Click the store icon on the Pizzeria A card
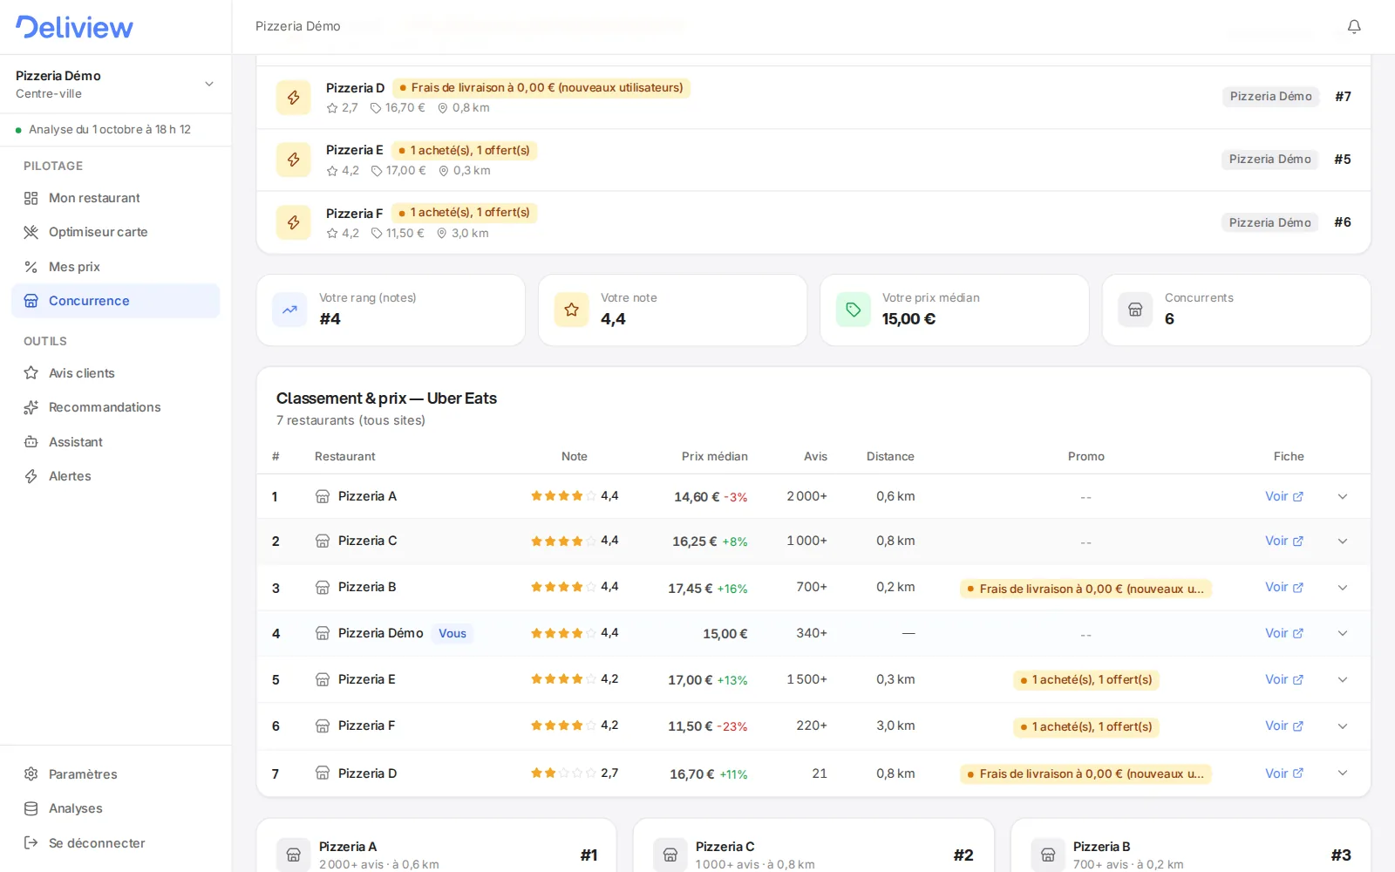The image size is (1395, 872). pos(294,855)
